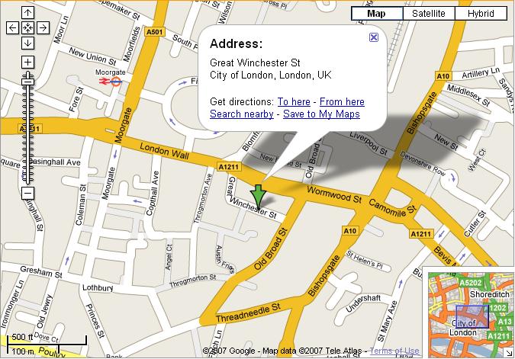
Task: Return to last result with center button
Action: tap(28, 28)
